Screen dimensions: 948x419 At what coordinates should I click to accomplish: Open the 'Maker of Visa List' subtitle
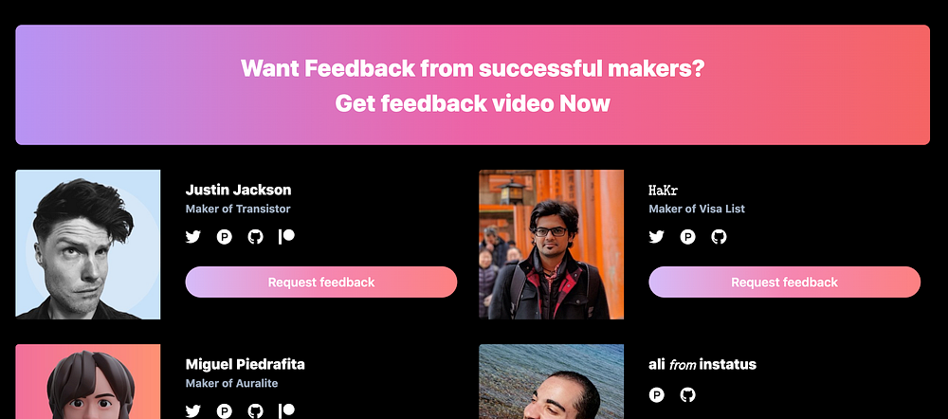697,209
